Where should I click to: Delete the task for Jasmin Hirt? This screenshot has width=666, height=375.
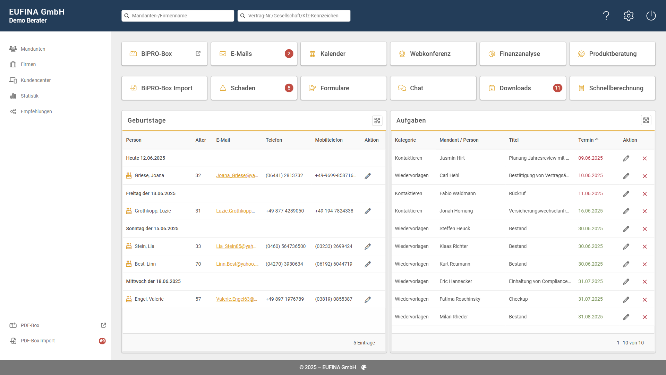645,158
